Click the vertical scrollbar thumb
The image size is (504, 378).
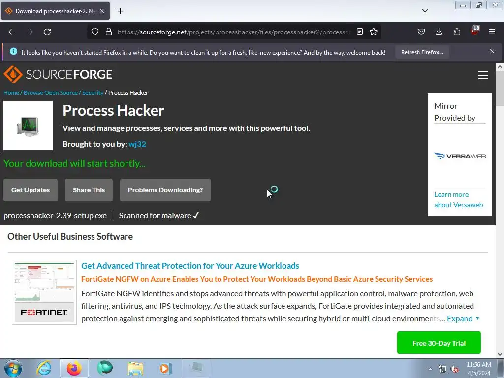500,89
